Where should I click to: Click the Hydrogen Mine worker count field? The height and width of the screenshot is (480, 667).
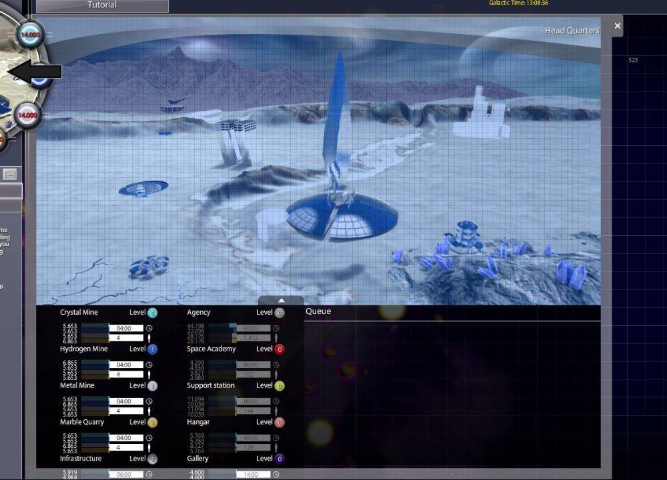[x=126, y=375]
